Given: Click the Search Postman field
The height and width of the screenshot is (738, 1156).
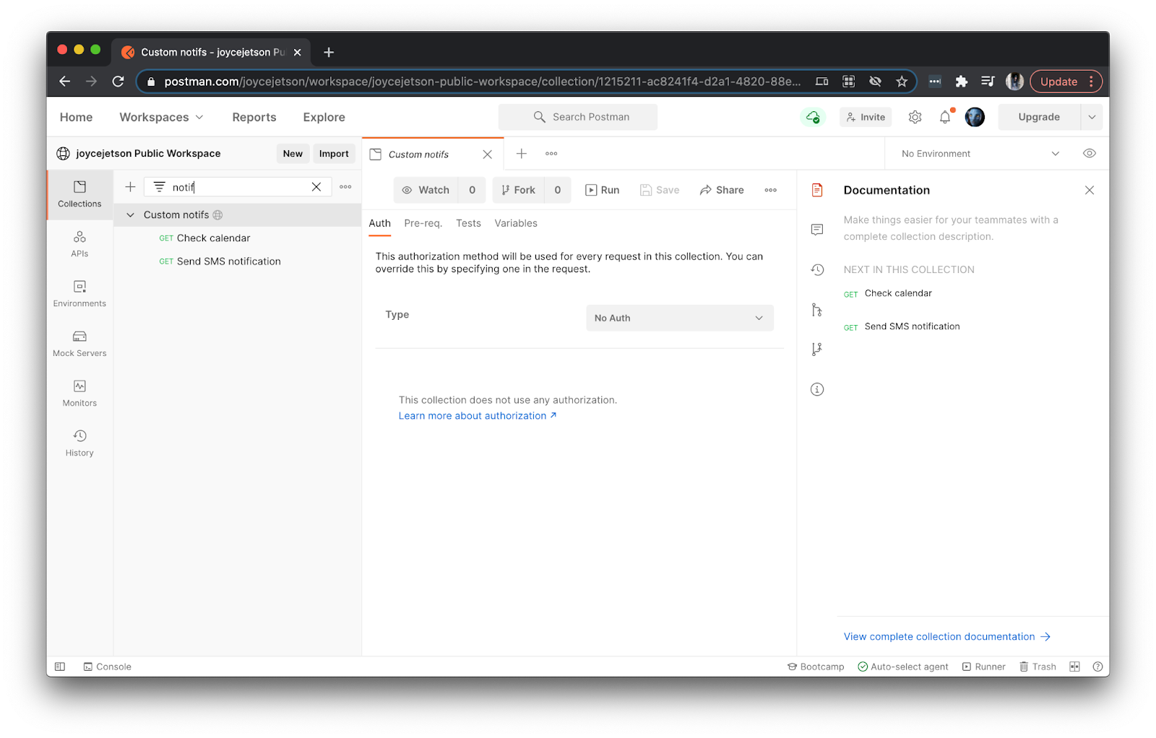Looking at the screenshot, I should click(578, 117).
